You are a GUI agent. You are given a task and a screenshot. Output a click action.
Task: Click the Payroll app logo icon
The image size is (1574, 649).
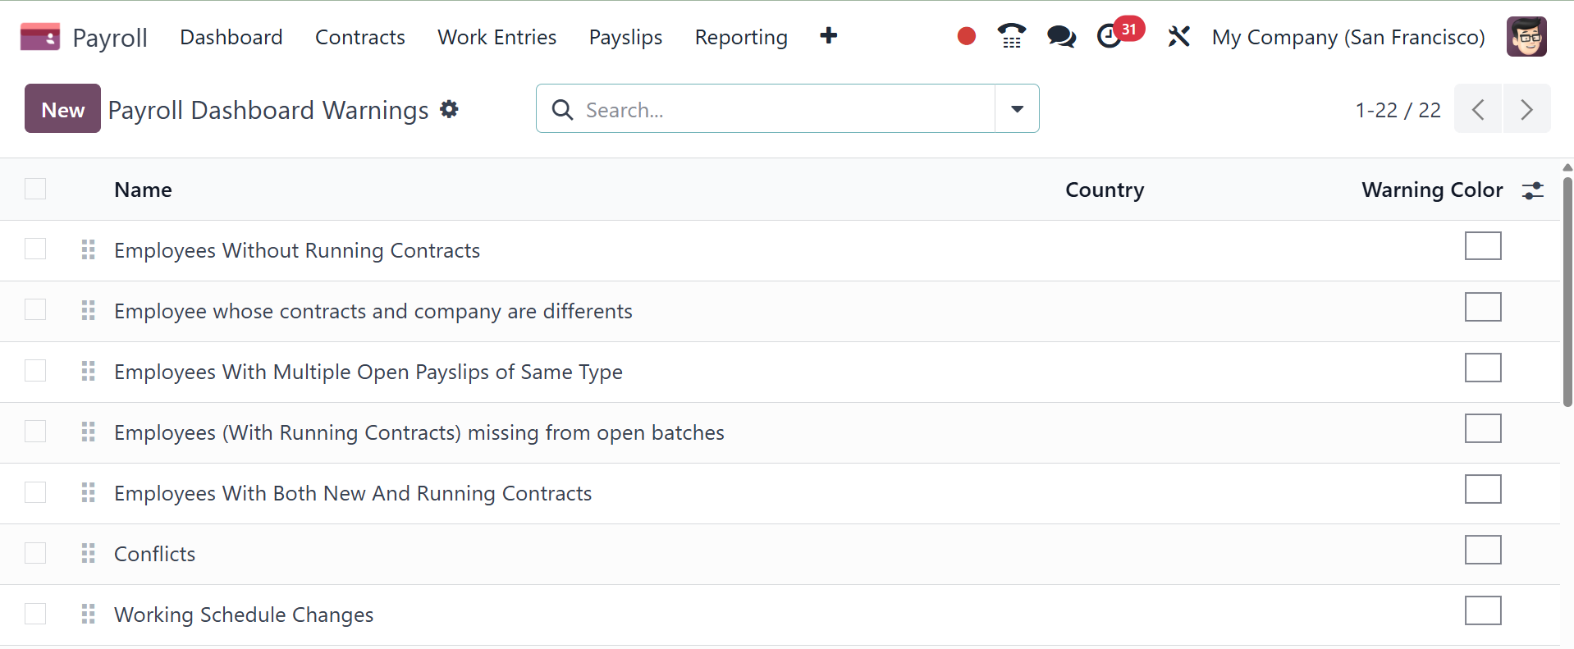pos(39,37)
